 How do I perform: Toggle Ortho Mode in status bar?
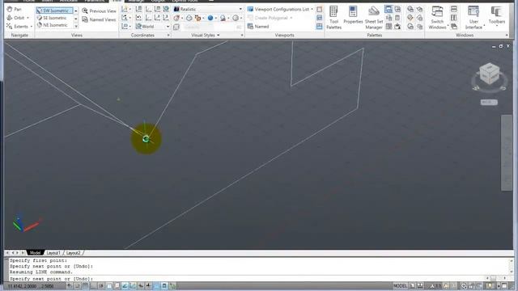click(x=93, y=285)
